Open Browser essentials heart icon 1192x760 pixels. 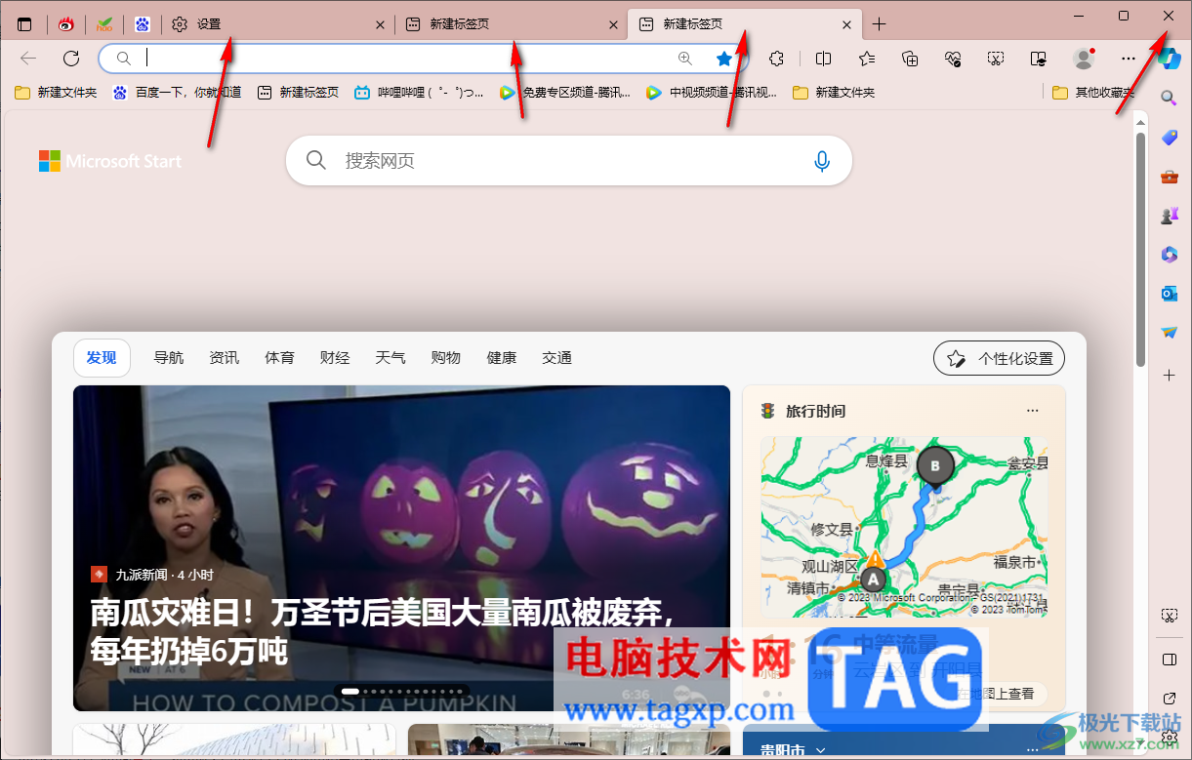point(954,59)
